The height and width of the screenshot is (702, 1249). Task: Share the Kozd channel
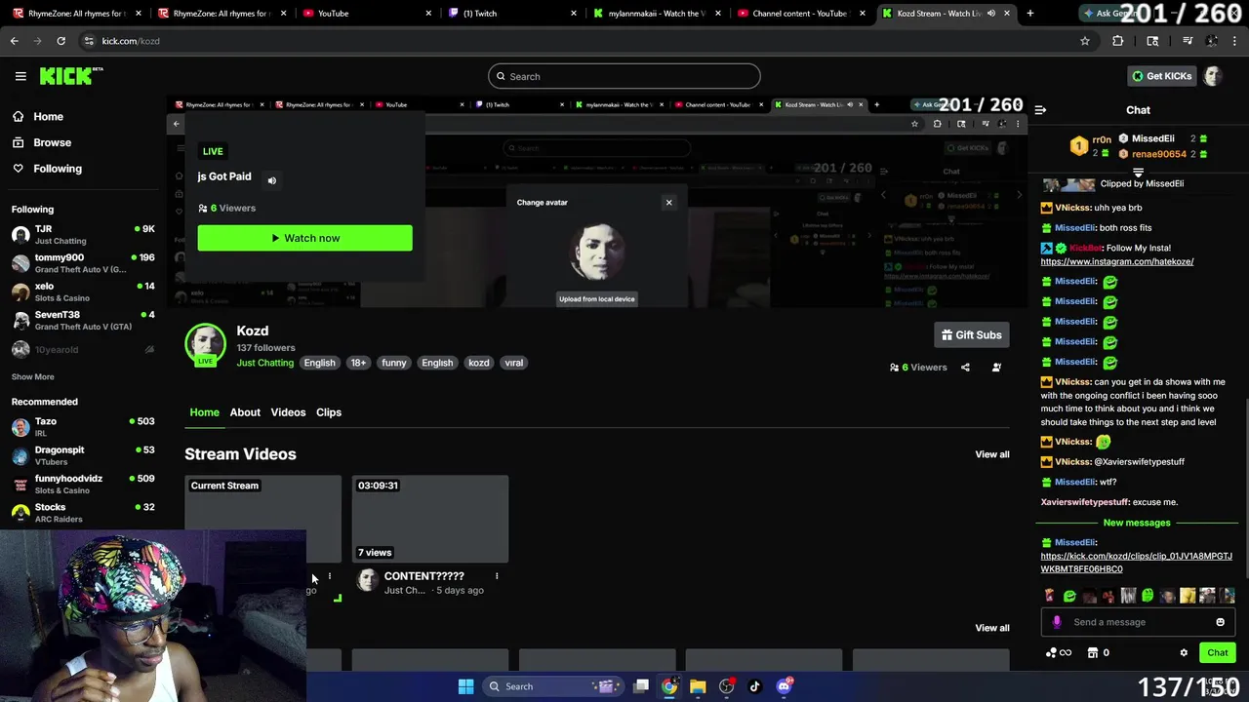point(965,368)
